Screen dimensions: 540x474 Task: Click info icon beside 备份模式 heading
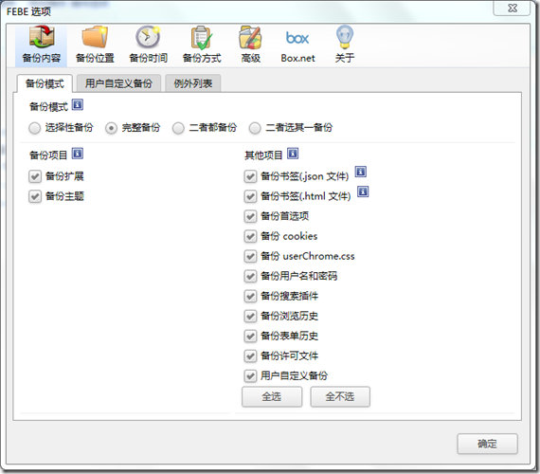click(x=78, y=104)
